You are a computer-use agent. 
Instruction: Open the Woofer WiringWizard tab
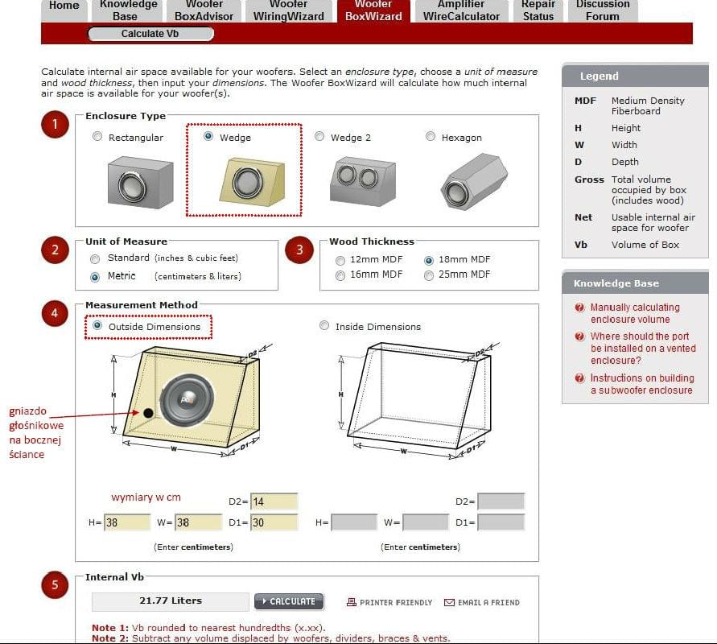(x=289, y=10)
